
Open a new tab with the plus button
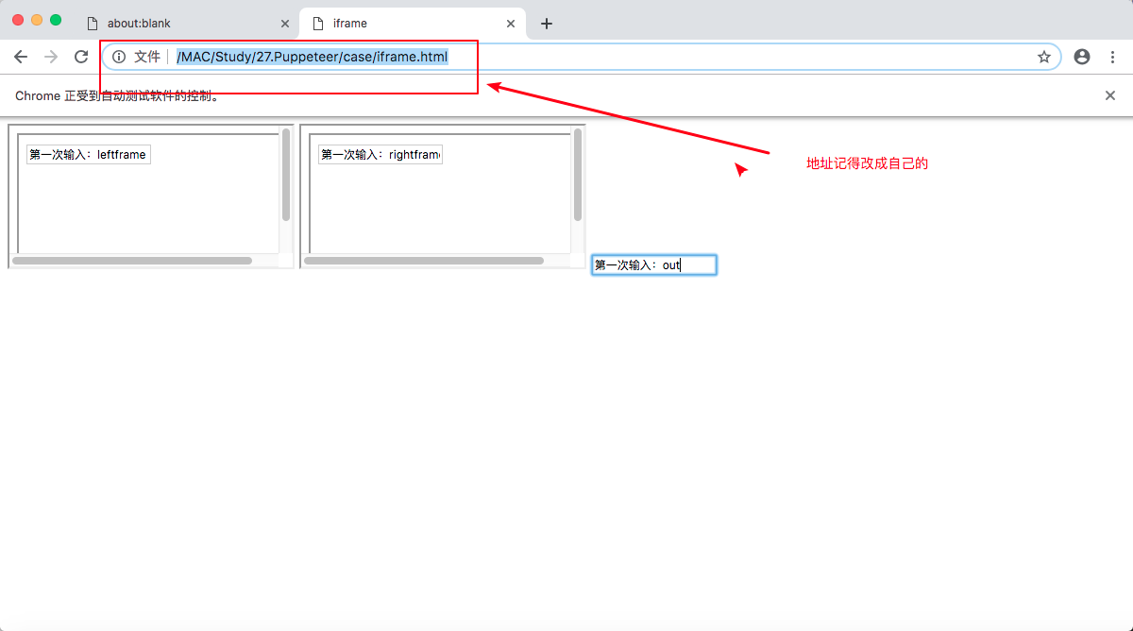click(546, 23)
